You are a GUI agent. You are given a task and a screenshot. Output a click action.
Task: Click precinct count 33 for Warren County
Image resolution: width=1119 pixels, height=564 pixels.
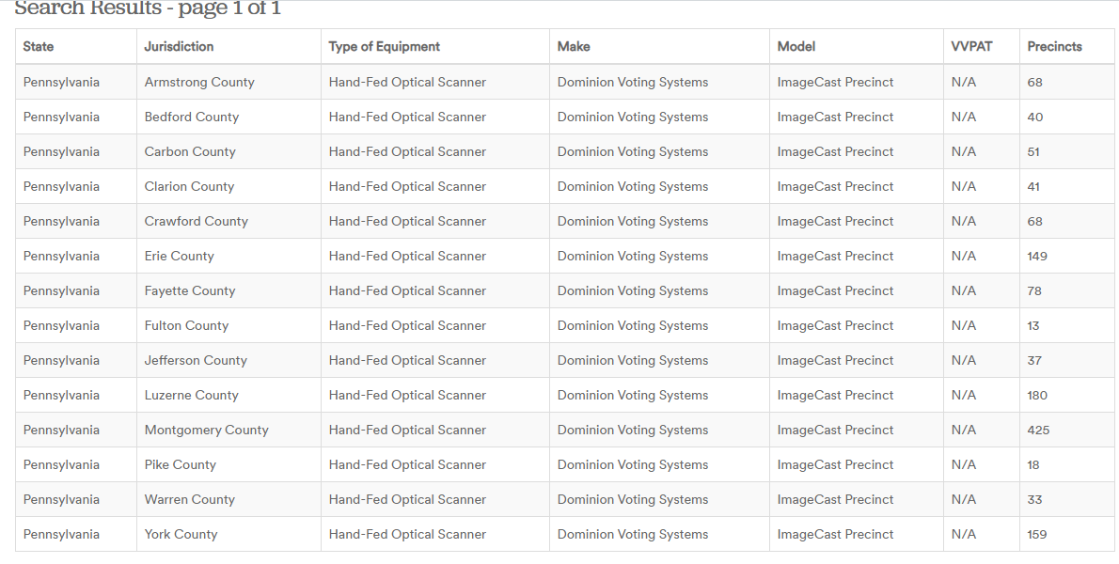click(1034, 500)
